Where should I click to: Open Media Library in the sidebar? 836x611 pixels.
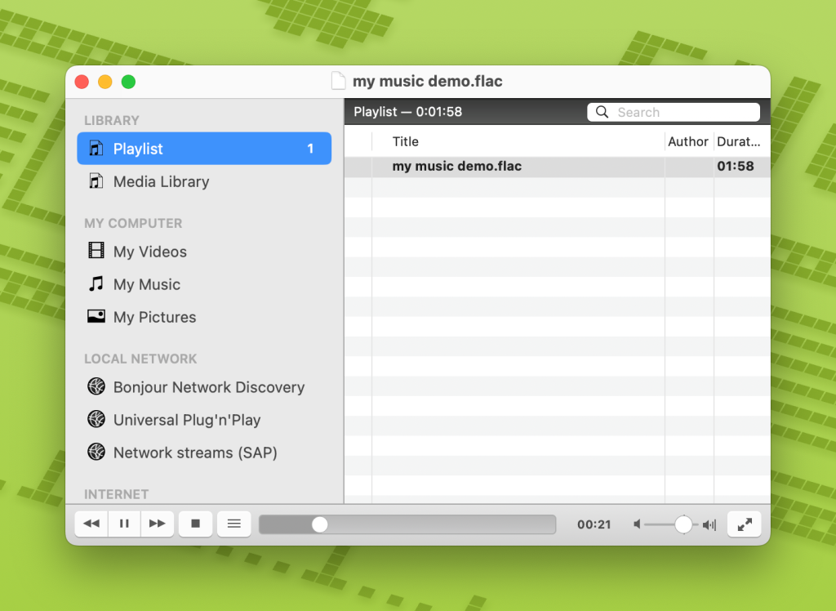pyautogui.click(x=161, y=181)
